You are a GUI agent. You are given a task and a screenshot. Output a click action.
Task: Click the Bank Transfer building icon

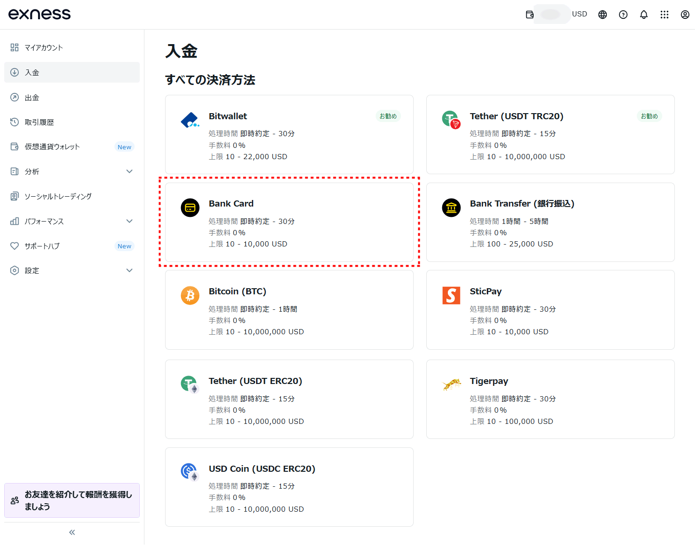click(x=451, y=207)
